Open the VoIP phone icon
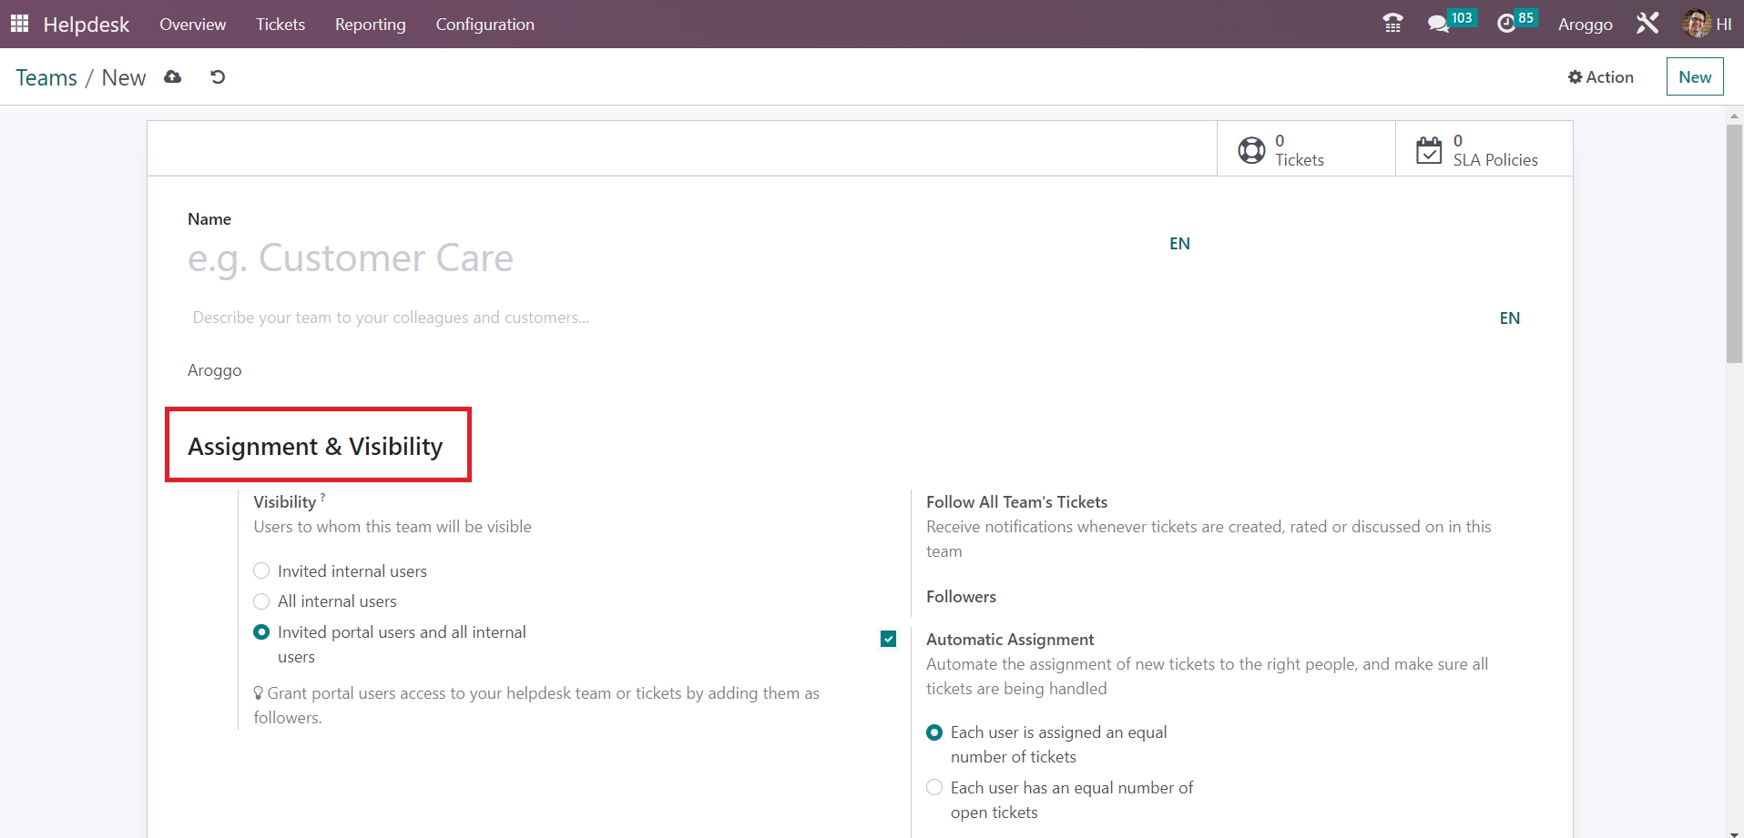This screenshot has height=838, width=1744. point(1392,24)
